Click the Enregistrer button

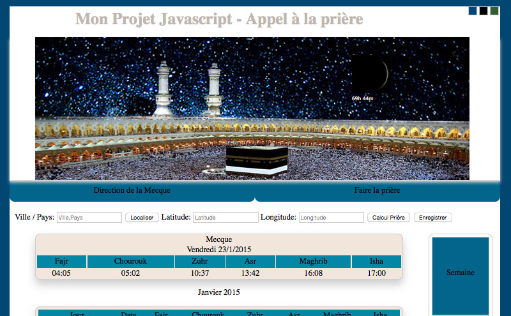tap(433, 217)
